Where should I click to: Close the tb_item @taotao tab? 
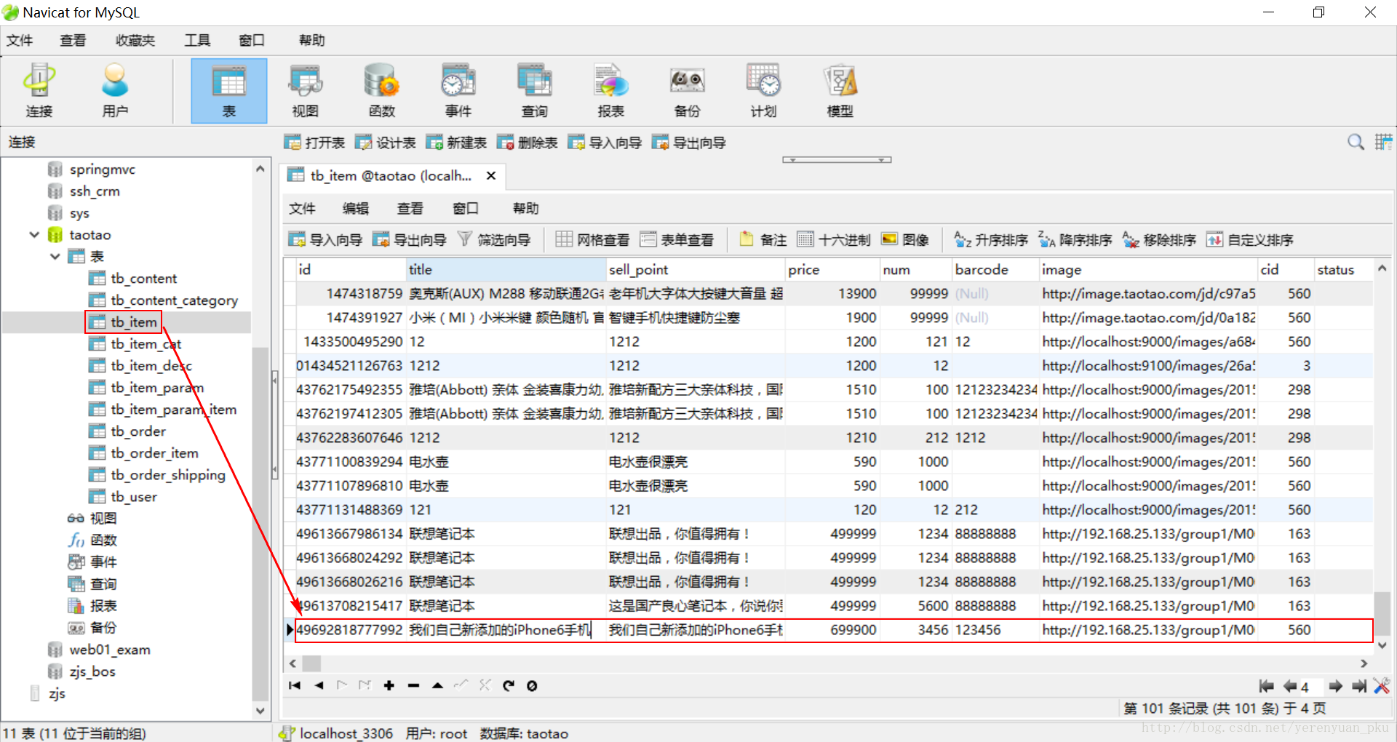[x=491, y=175]
